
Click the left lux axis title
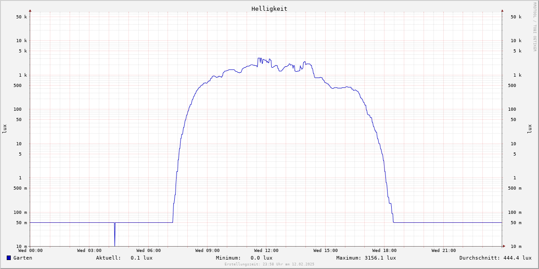(4, 129)
